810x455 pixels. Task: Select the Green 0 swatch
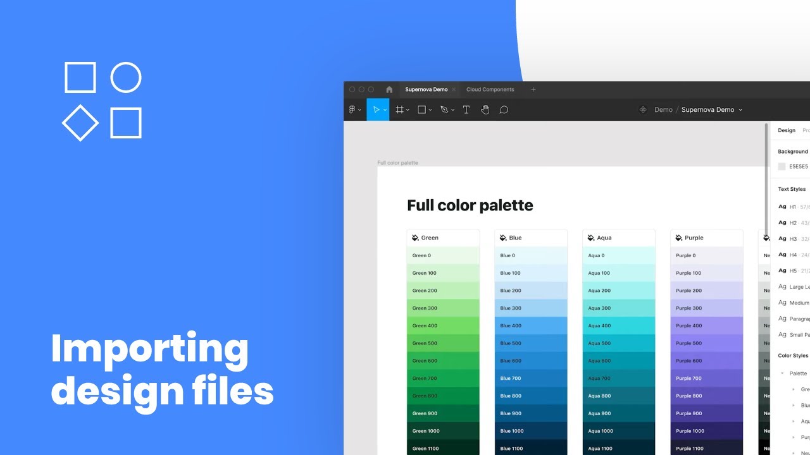point(443,255)
